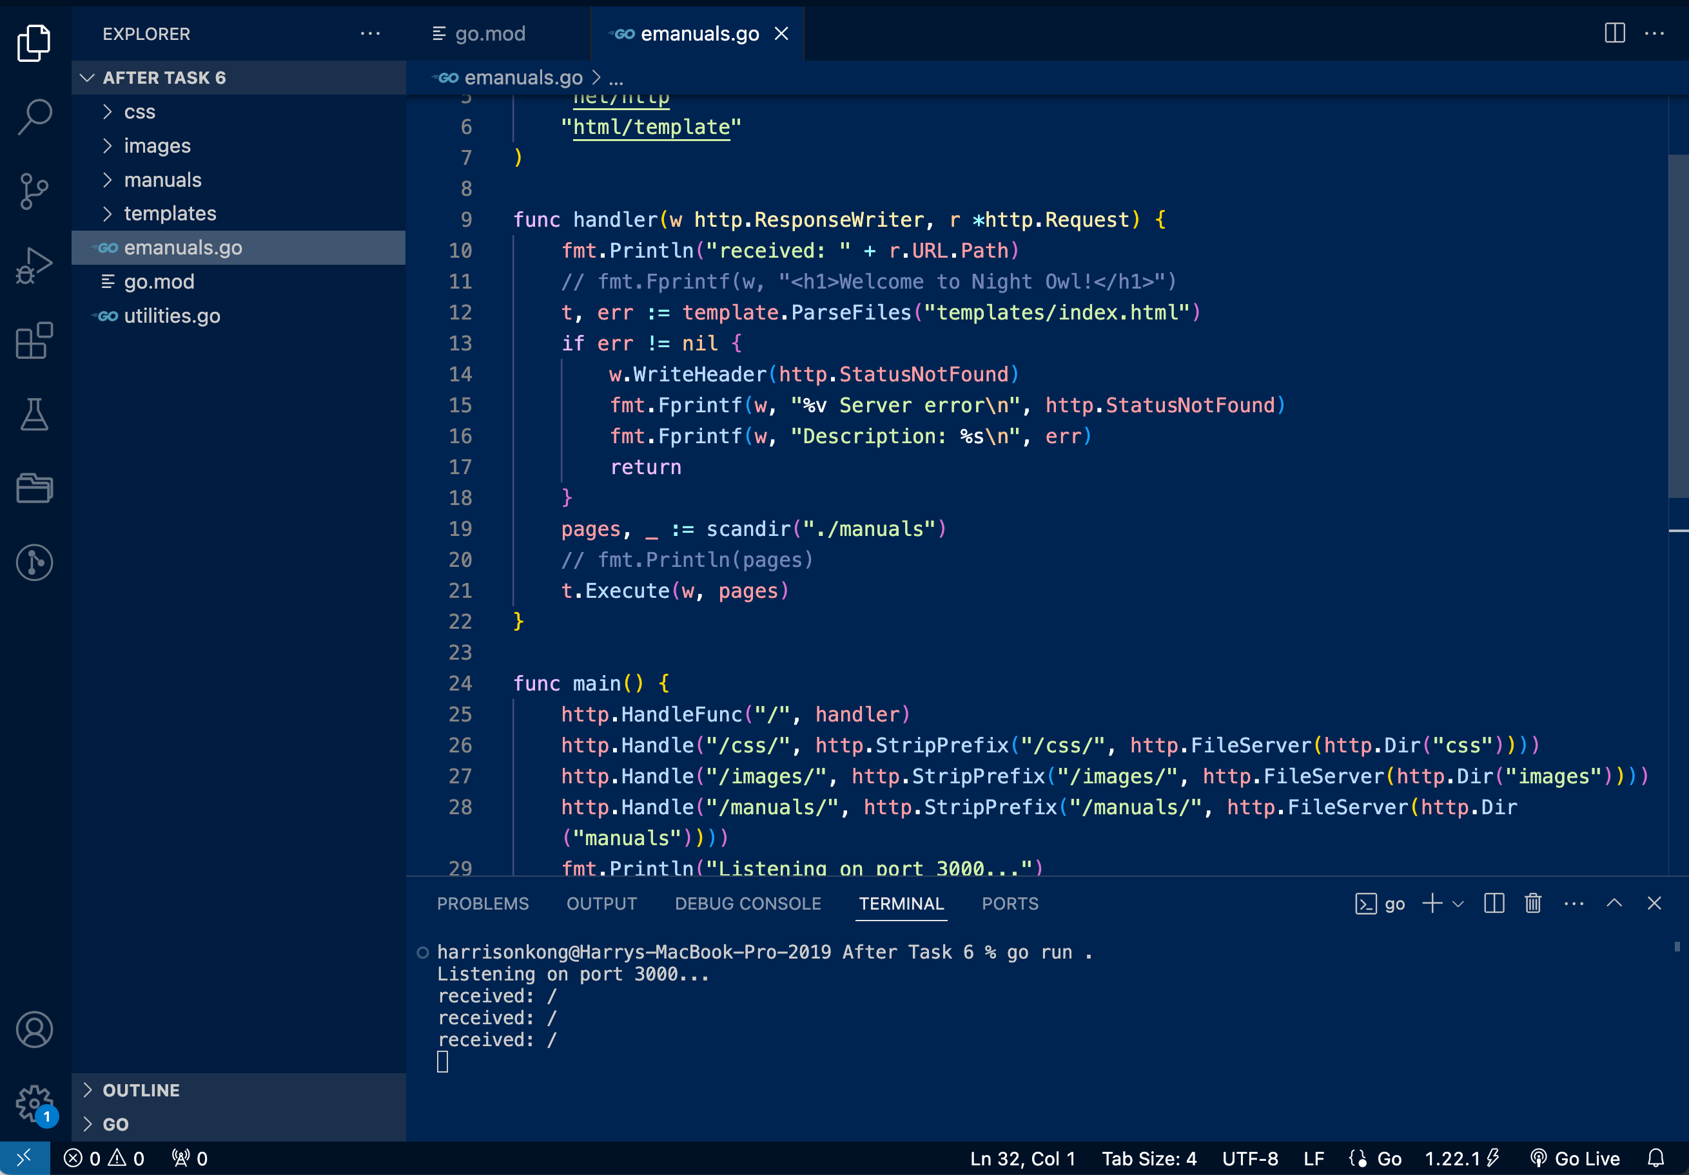The image size is (1689, 1175).
Task: Expand the OUTLINE section
Action: point(141,1090)
